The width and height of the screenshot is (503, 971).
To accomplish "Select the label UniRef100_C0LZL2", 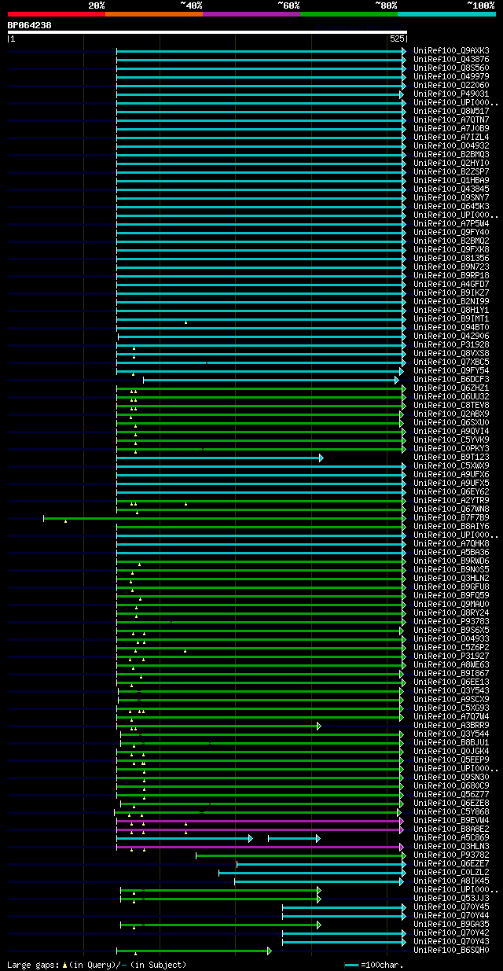I will tap(451, 873).
